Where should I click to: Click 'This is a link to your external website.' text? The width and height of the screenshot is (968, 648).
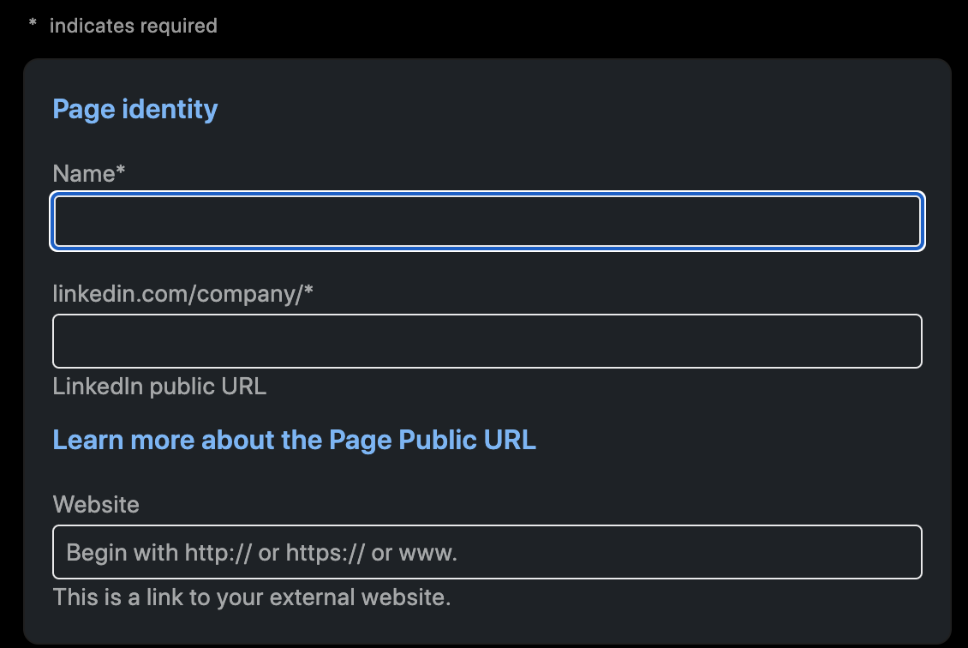click(252, 597)
